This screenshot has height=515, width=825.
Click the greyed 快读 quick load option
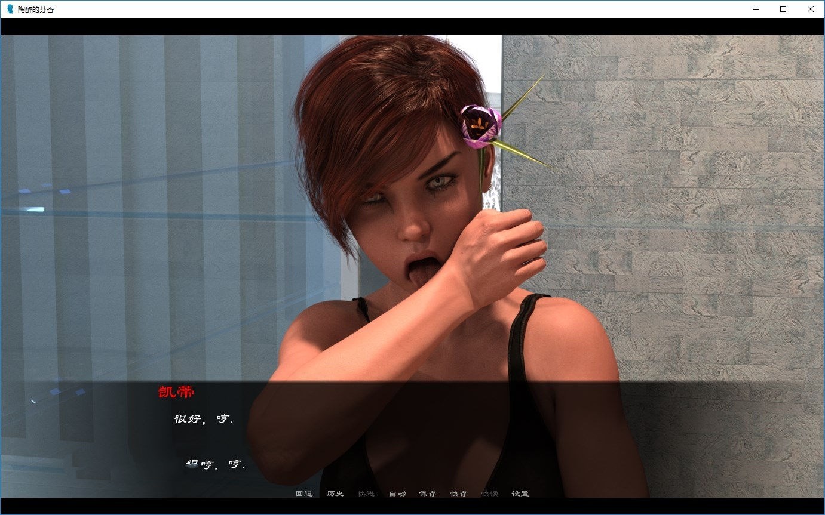[489, 494]
